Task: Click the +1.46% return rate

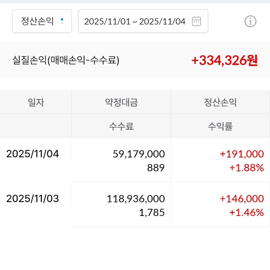Action: (x=247, y=212)
